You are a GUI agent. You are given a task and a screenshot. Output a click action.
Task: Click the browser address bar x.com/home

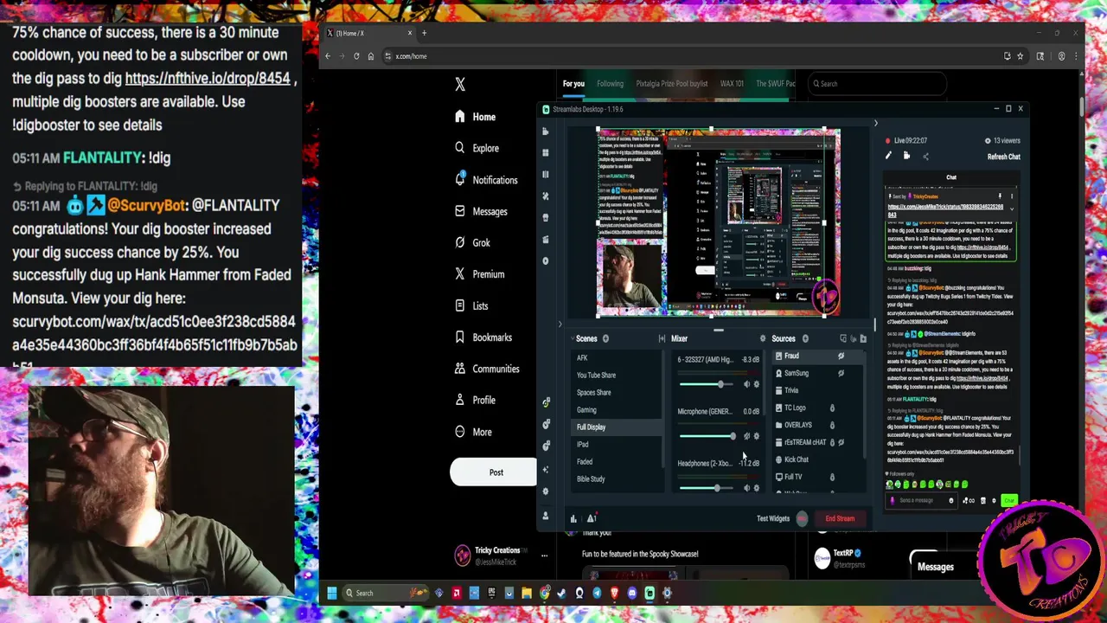pyautogui.click(x=692, y=56)
